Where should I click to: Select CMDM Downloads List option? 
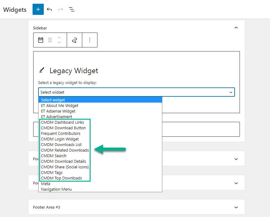coord(100,144)
